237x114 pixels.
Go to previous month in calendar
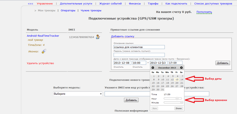(x=153, y=68)
